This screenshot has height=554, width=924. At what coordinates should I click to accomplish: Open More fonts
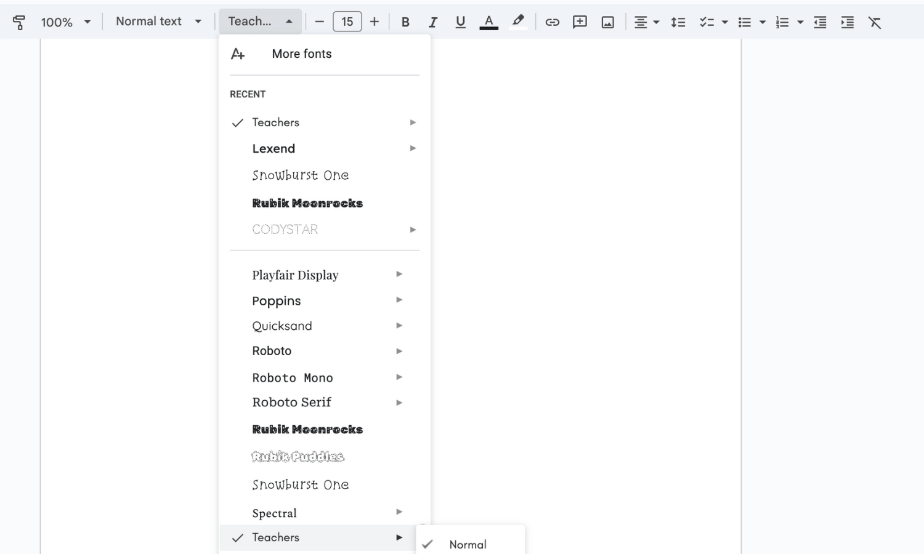[301, 54]
